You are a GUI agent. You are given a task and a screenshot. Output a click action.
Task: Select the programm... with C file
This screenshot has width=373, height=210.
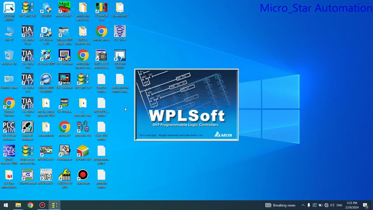tap(101, 155)
